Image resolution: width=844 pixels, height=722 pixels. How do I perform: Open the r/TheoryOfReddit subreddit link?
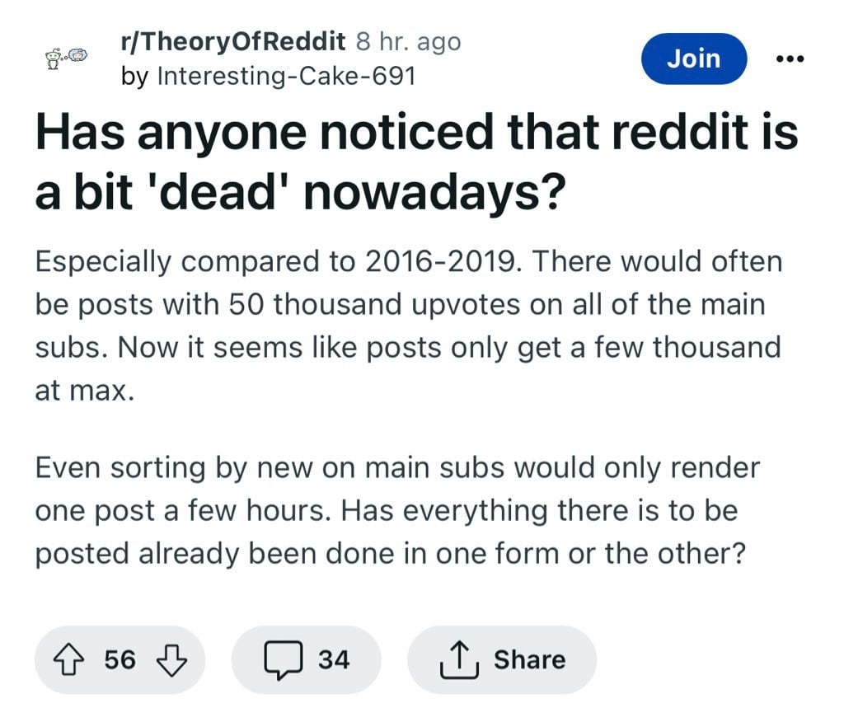click(233, 41)
